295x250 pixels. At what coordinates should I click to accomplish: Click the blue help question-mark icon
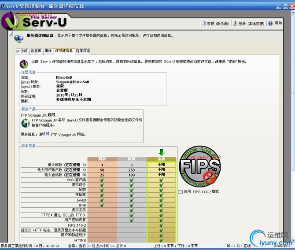click(x=270, y=23)
